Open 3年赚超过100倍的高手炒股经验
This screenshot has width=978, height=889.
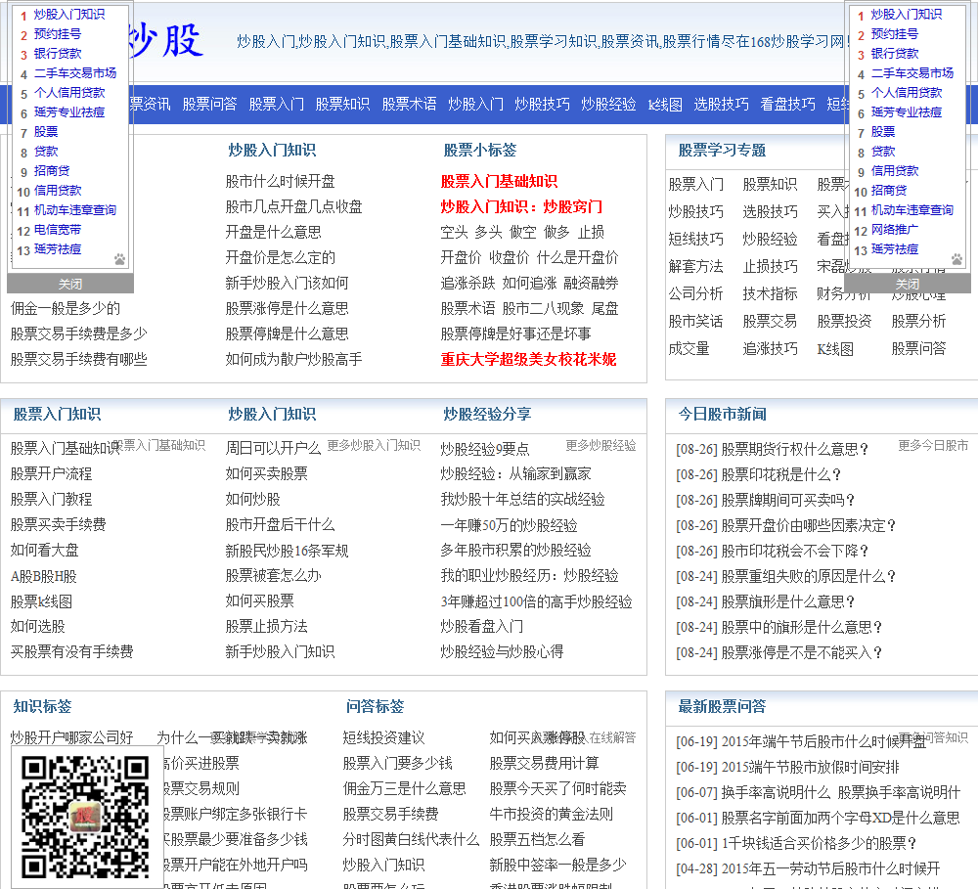[536, 601]
